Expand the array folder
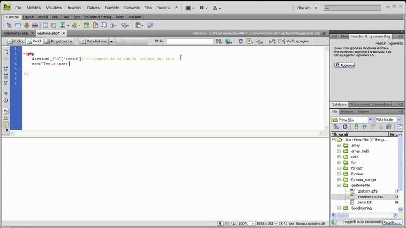The height and width of the screenshot is (228, 406). pyautogui.click(x=339, y=146)
